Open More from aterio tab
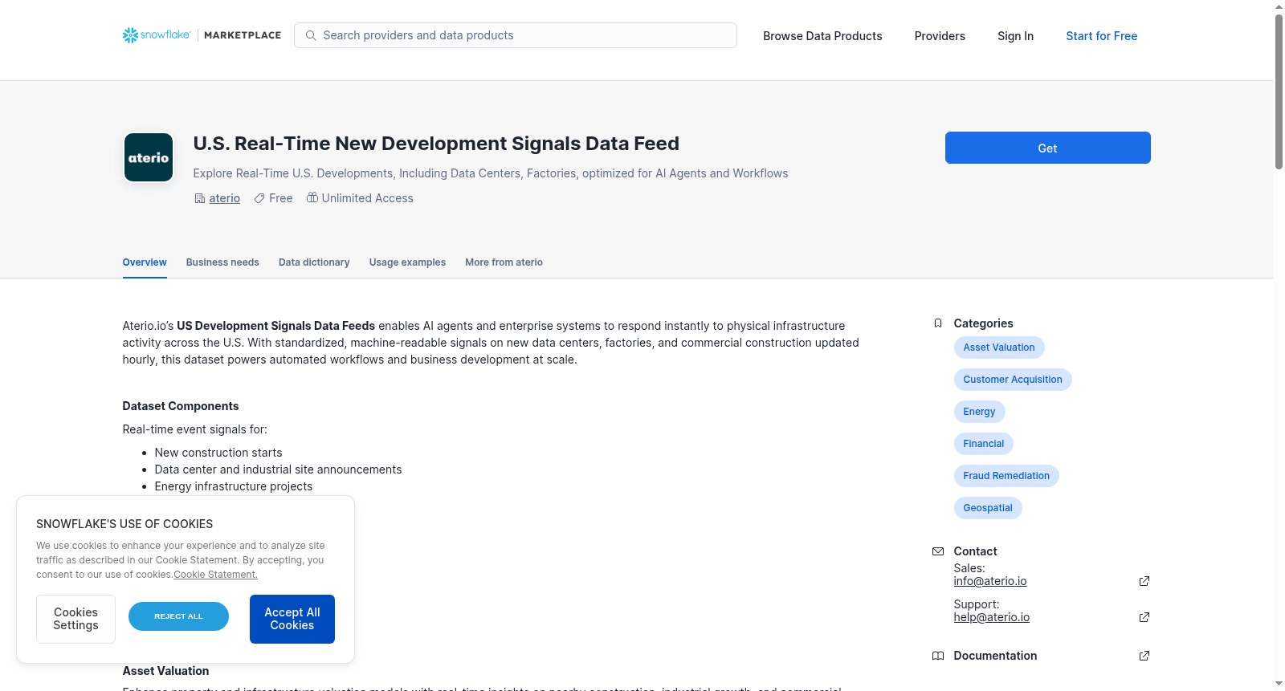The width and height of the screenshot is (1285, 691). tap(504, 262)
